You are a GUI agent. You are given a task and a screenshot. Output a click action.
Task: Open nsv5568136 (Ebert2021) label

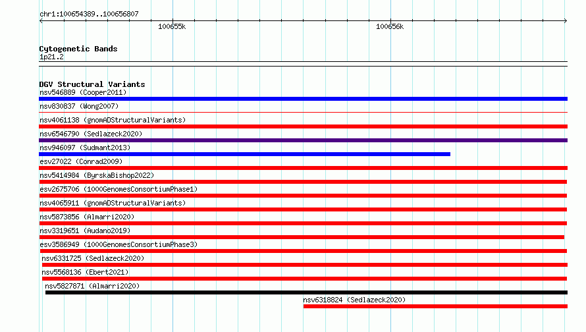85,272
